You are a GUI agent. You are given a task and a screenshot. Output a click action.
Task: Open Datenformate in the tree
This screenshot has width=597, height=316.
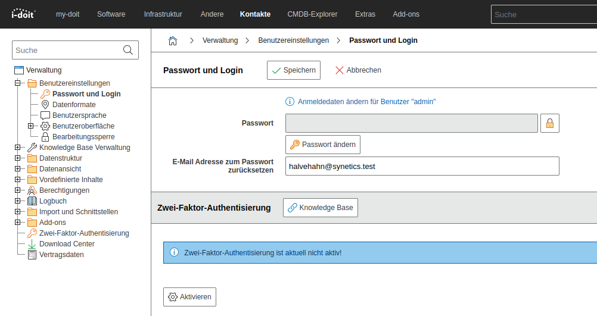click(74, 105)
